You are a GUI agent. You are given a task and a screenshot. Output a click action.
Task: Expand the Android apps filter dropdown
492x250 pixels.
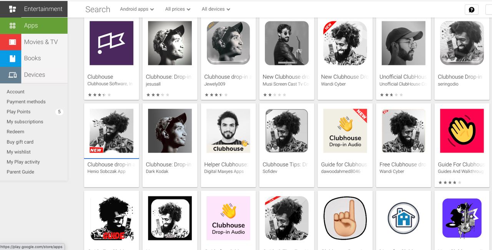point(137,9)
